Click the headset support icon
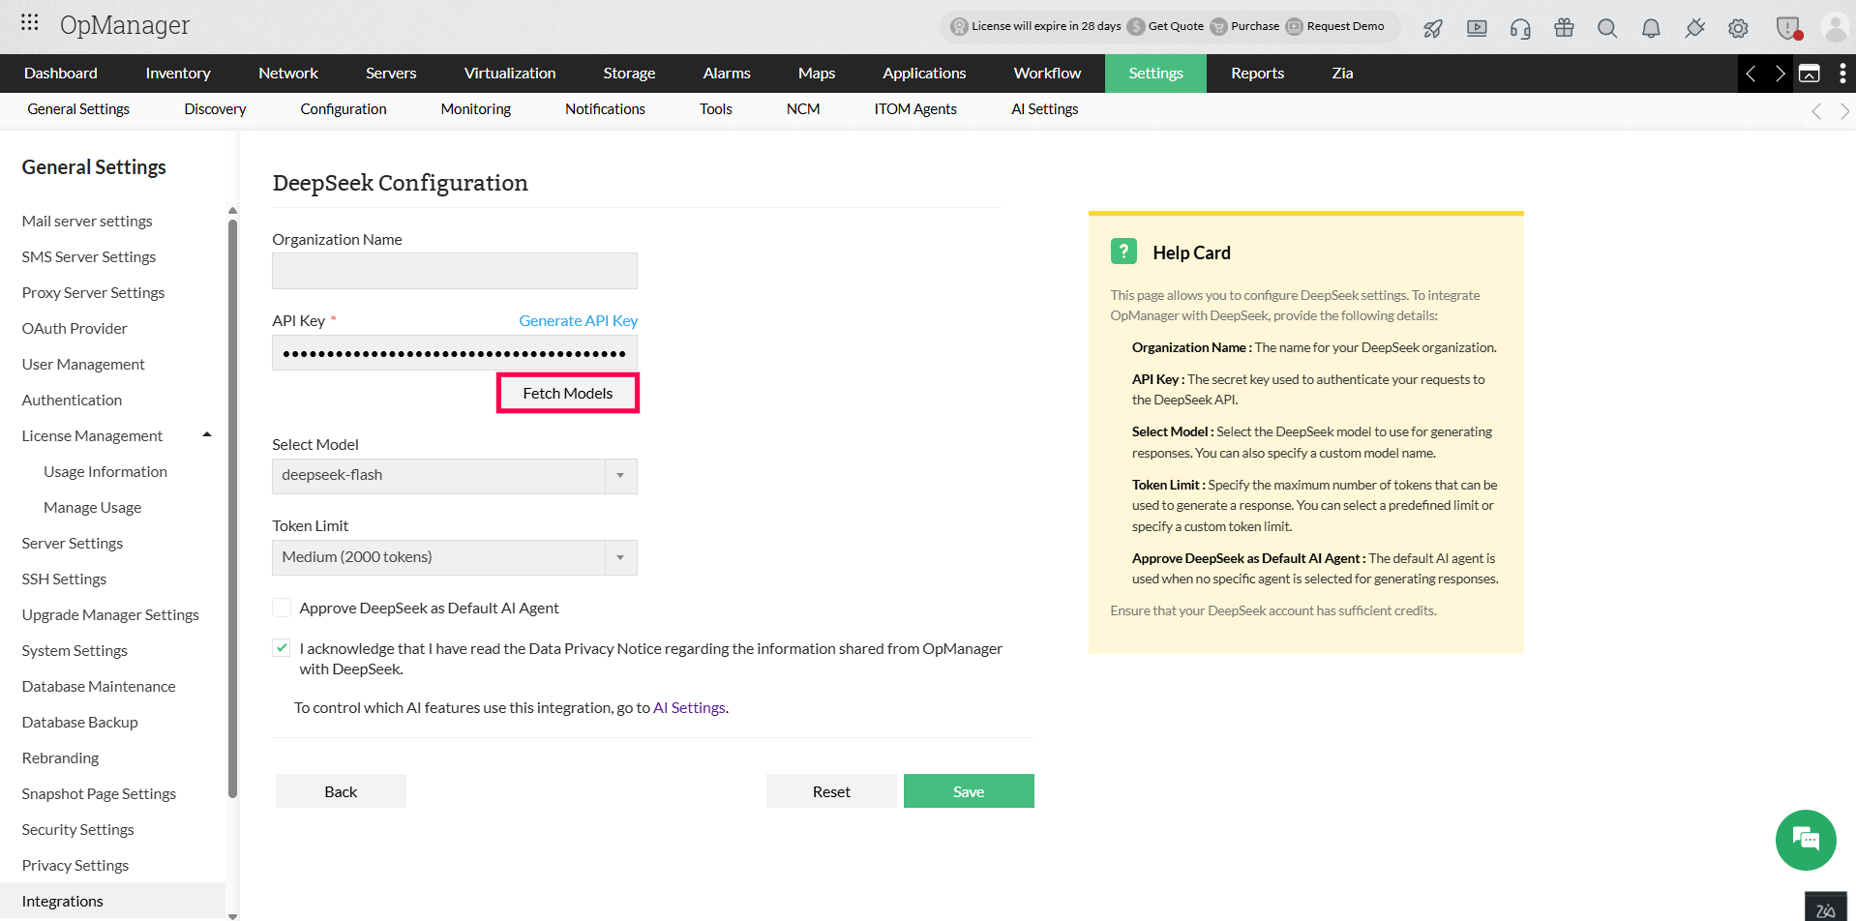 [x=1520, y=28]
